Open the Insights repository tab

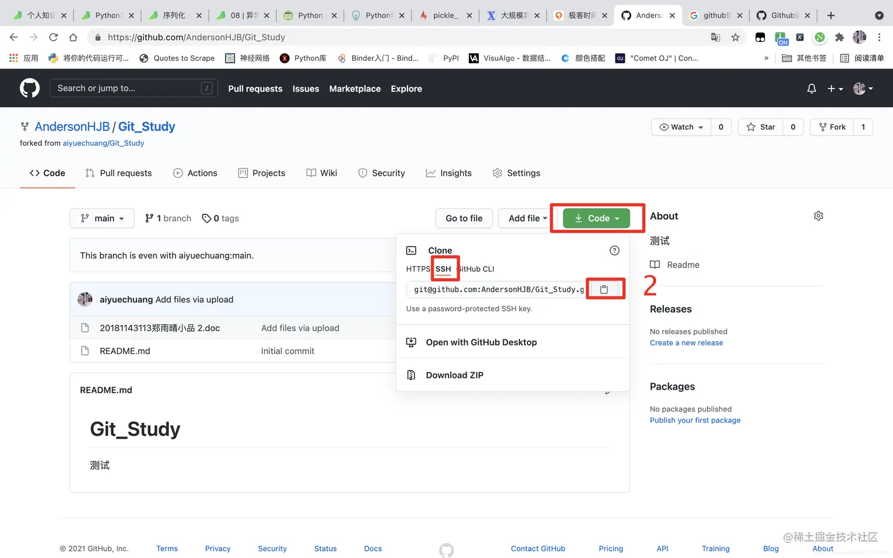coord(449,173)
